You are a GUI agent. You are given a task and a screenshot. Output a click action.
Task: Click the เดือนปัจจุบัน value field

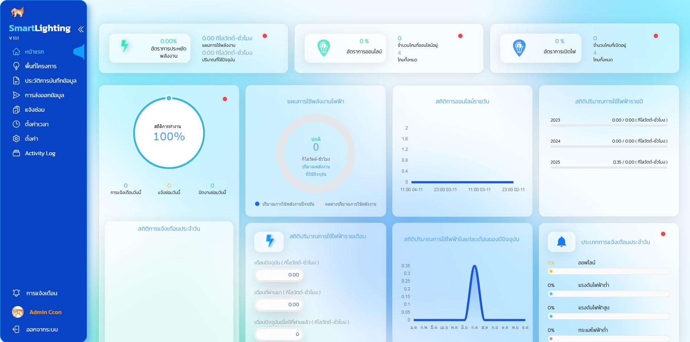click(x=279, y=275)
